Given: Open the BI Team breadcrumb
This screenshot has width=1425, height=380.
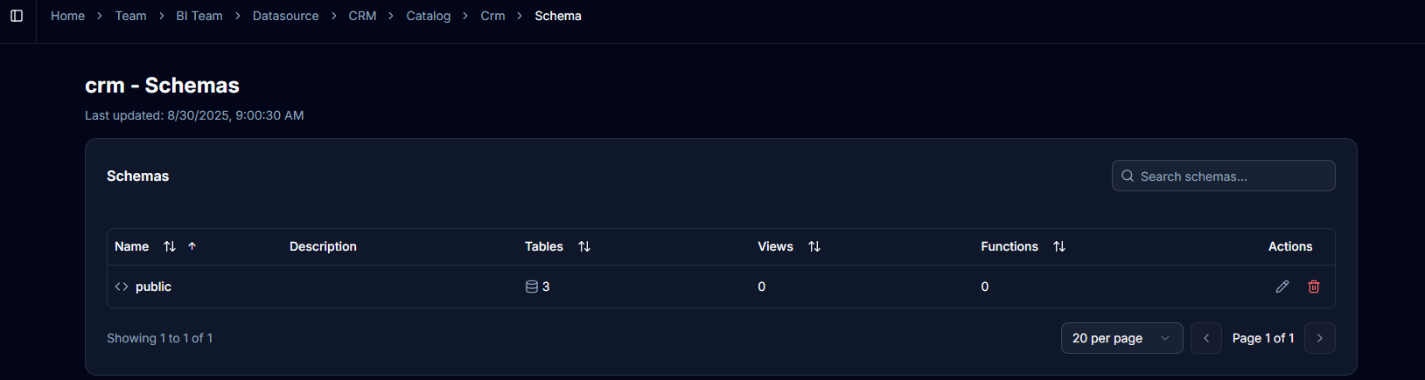Looking at the screenshot, I should tap(199, 16).
